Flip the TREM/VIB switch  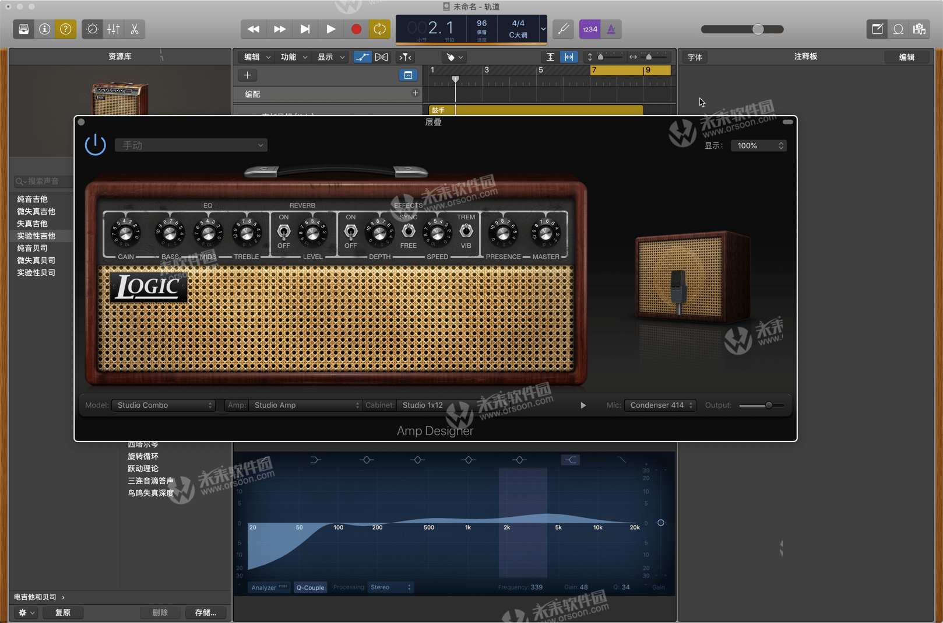pyautogui.click(x=466, y=231)
